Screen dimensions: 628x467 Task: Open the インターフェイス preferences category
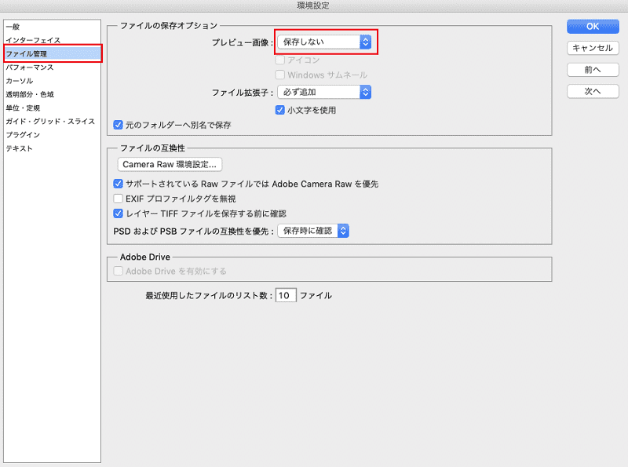coord(52,41)
